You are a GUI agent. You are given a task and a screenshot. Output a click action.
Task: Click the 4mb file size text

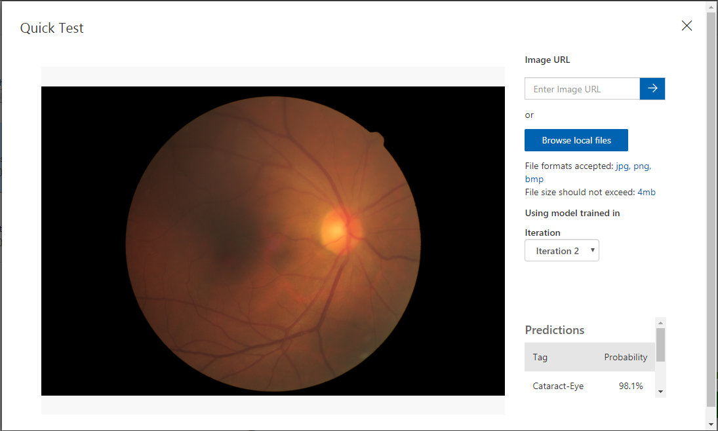(x=646, y=192)
